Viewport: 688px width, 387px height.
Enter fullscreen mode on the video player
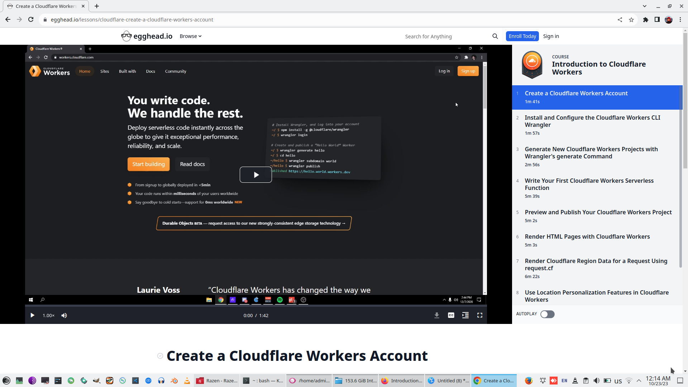click(480, 315)
